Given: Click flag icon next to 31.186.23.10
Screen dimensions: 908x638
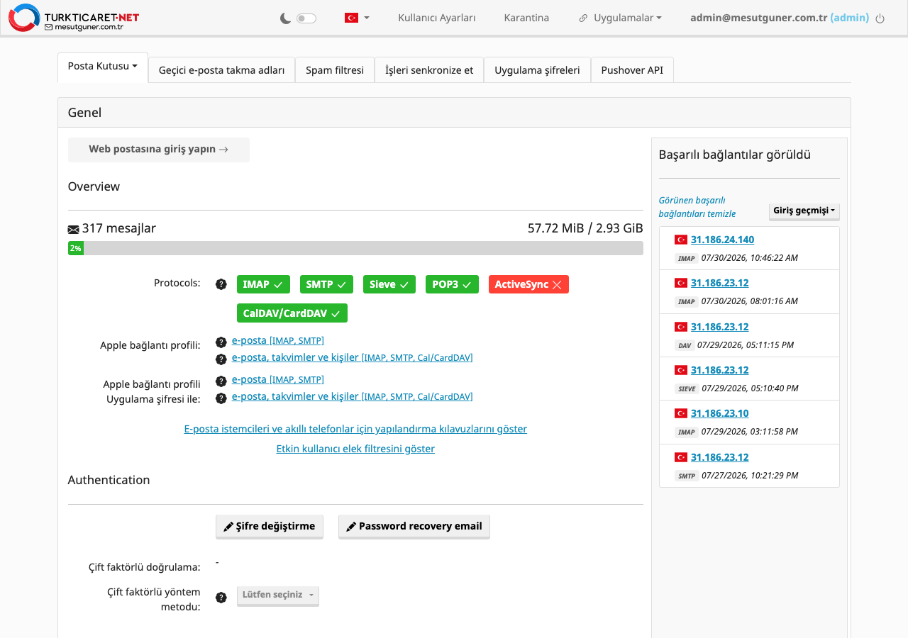Looking at the screenshot, I should [x=681, y=413].
